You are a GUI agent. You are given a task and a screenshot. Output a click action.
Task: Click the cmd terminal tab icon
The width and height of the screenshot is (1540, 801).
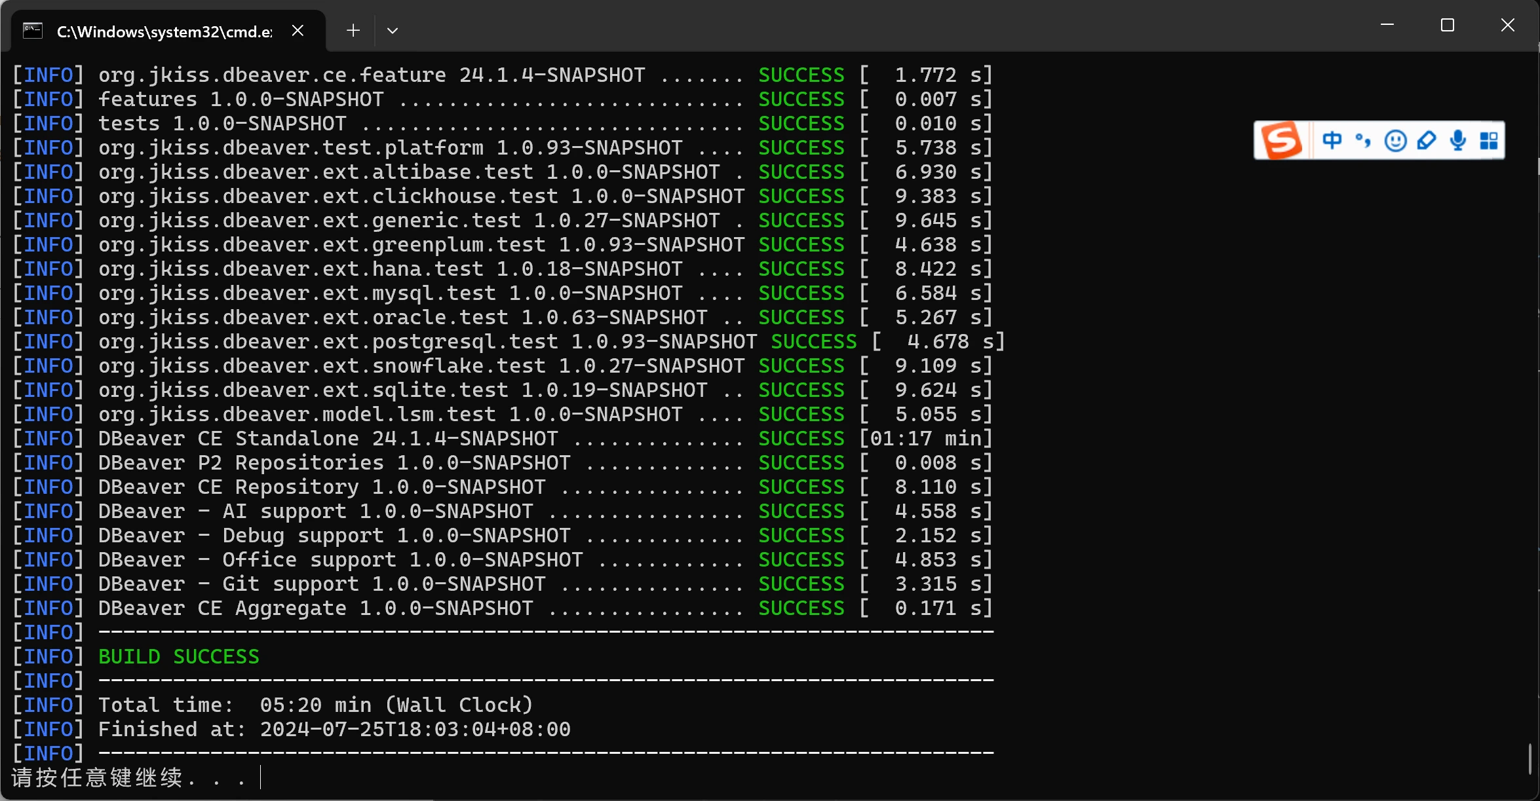point(33,31)
